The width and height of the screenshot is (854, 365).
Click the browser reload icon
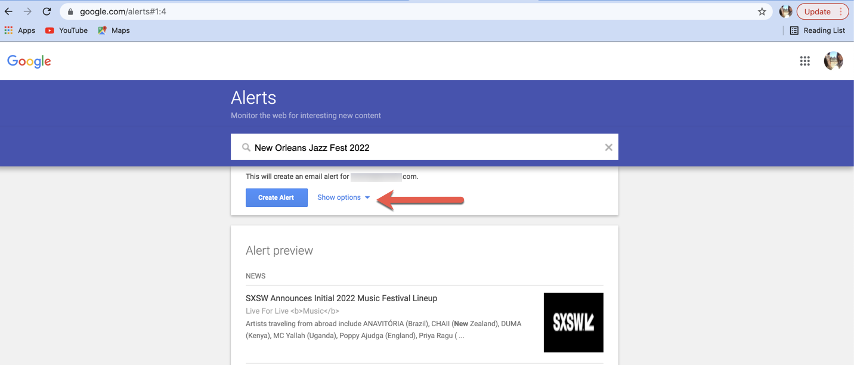pyautogui.click(x=47, y=11)
